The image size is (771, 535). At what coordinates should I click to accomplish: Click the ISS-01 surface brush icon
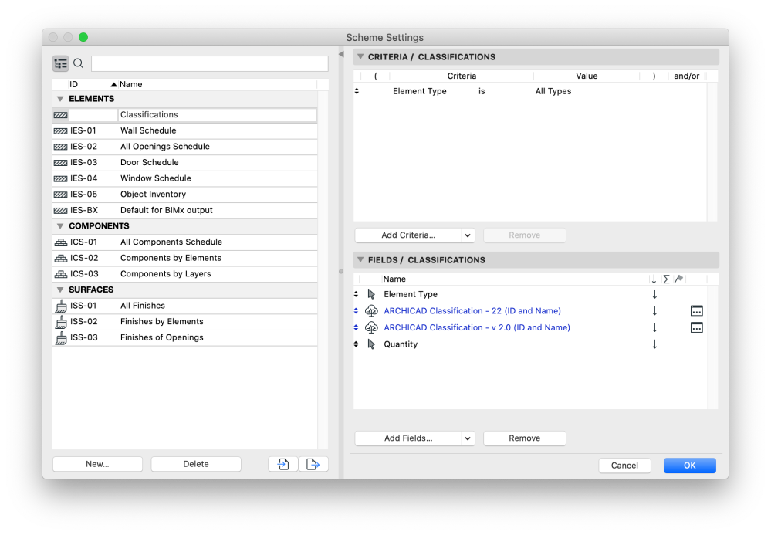pos(61,306)
